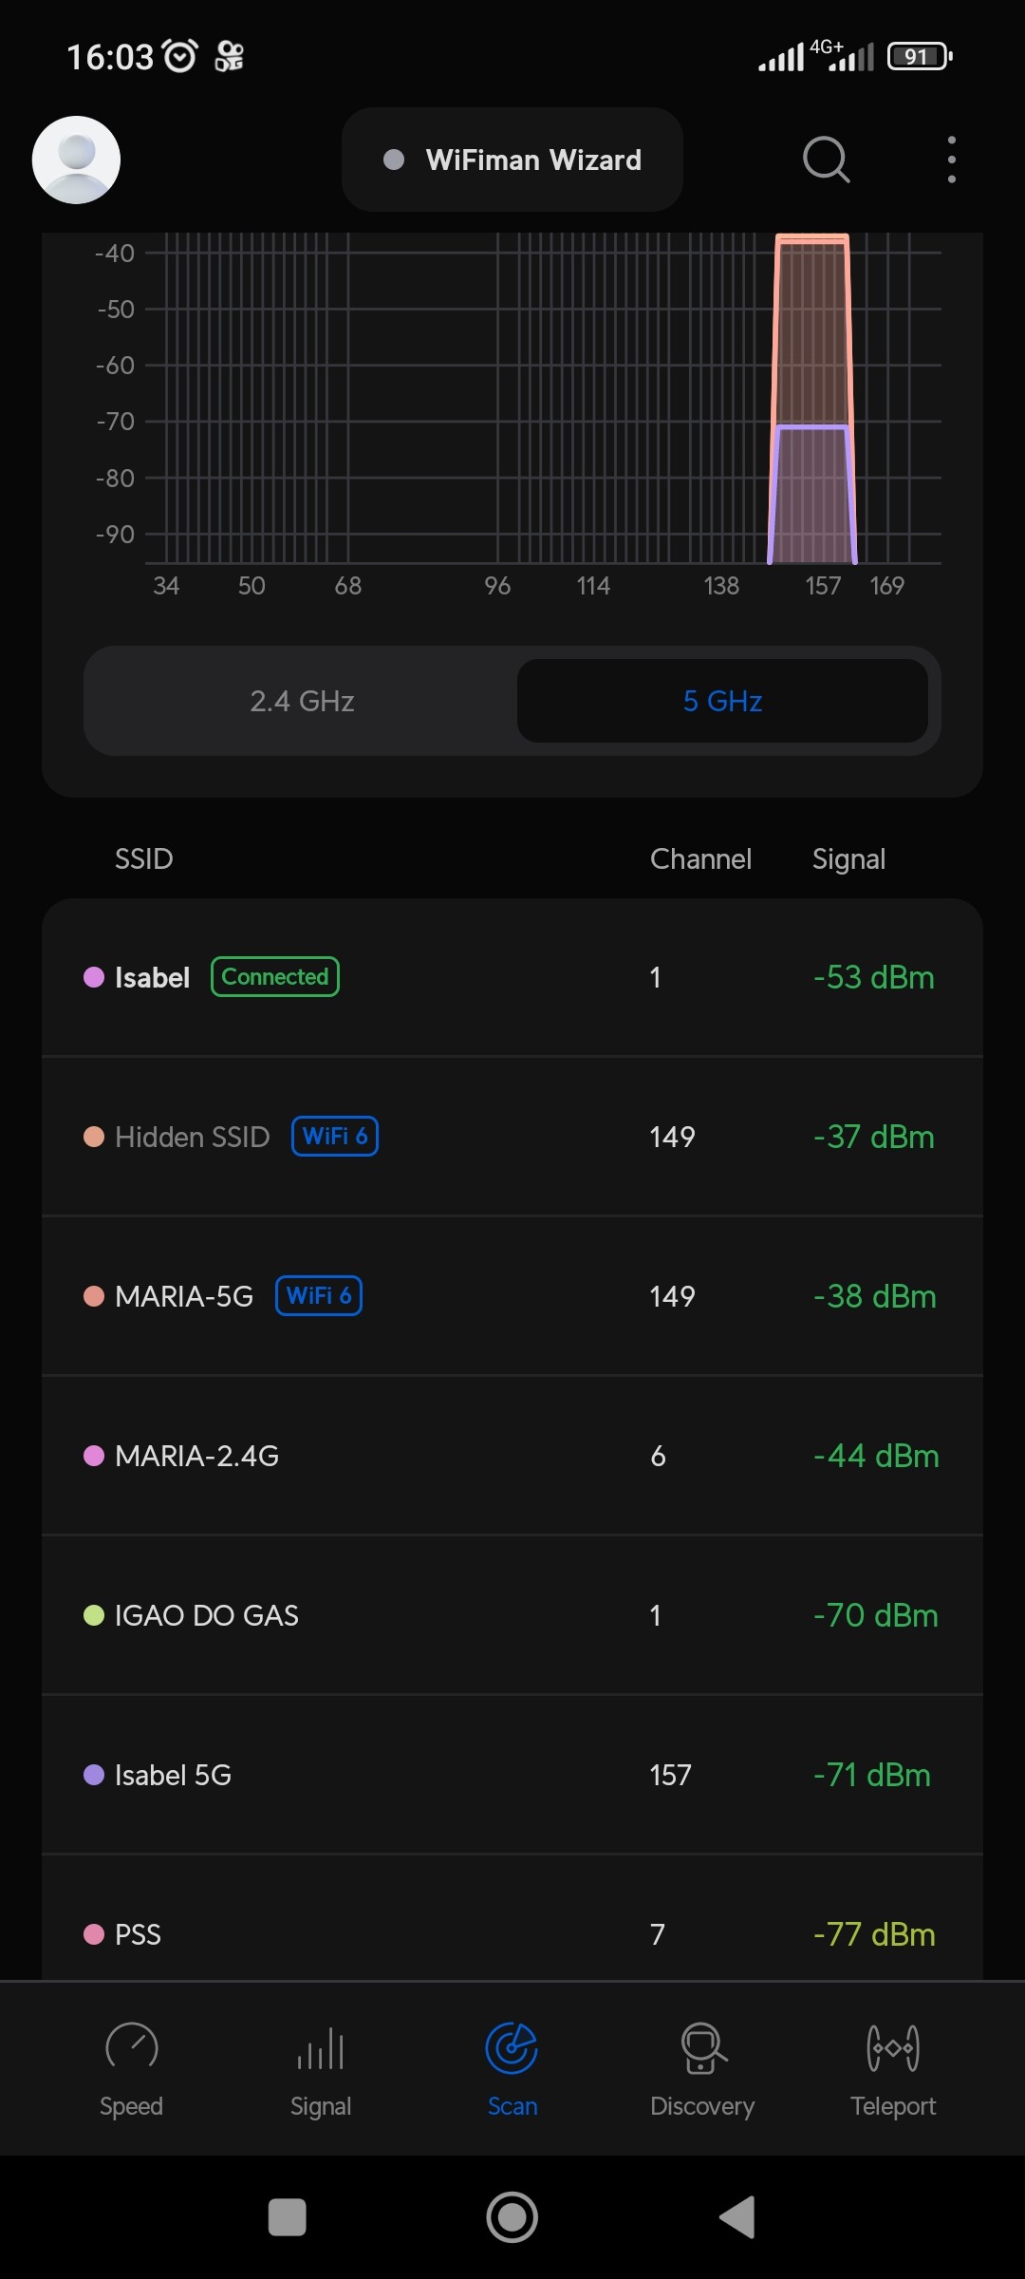Select the Isabel connected network row

[x=512, y=977]
